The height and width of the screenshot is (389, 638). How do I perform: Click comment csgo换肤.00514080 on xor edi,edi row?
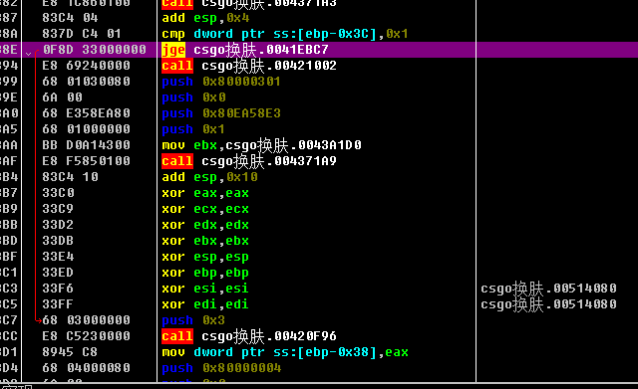click(x=548, y=304)
